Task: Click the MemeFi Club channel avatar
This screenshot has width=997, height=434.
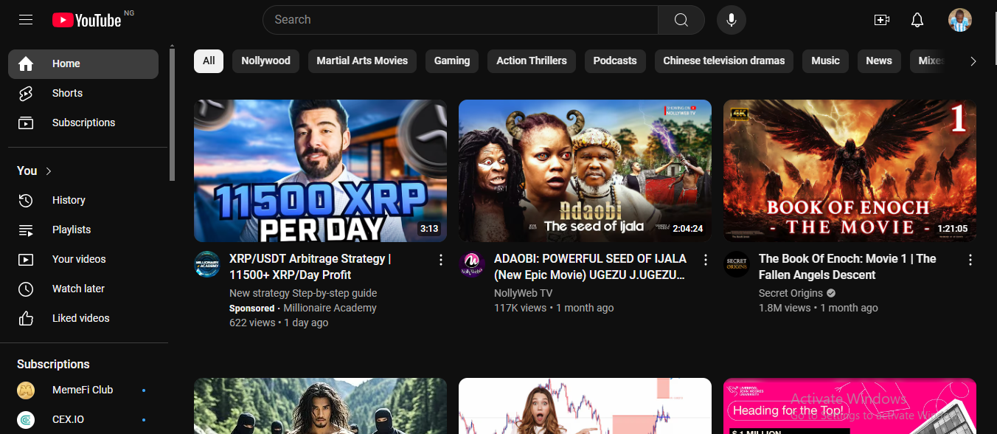Action: (x=26, y=390)
